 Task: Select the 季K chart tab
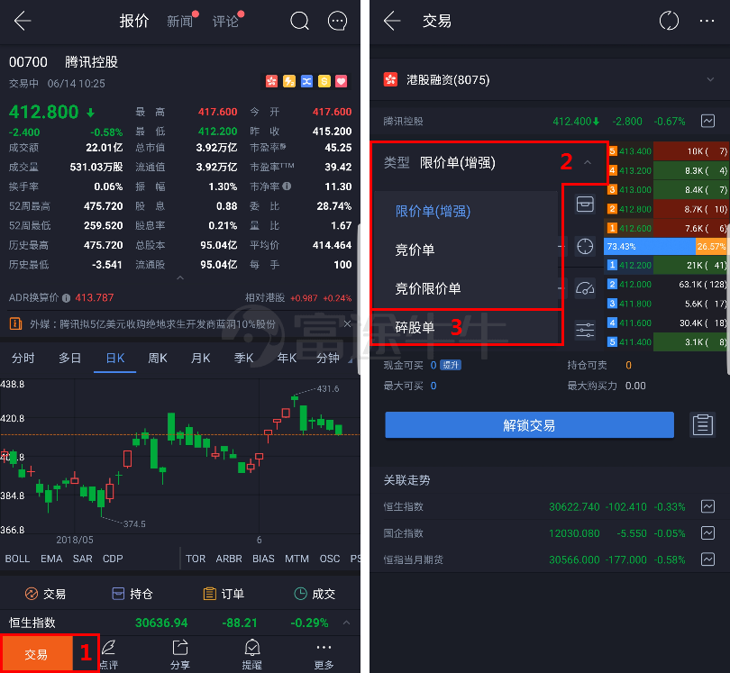click(243, 359)
